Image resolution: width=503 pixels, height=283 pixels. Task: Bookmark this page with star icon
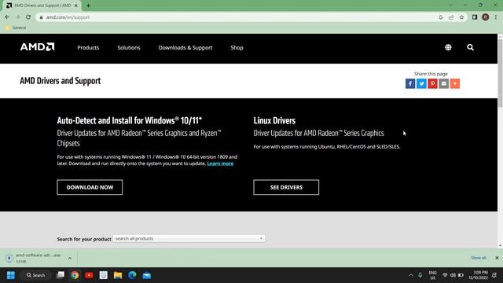coord(461,17)
